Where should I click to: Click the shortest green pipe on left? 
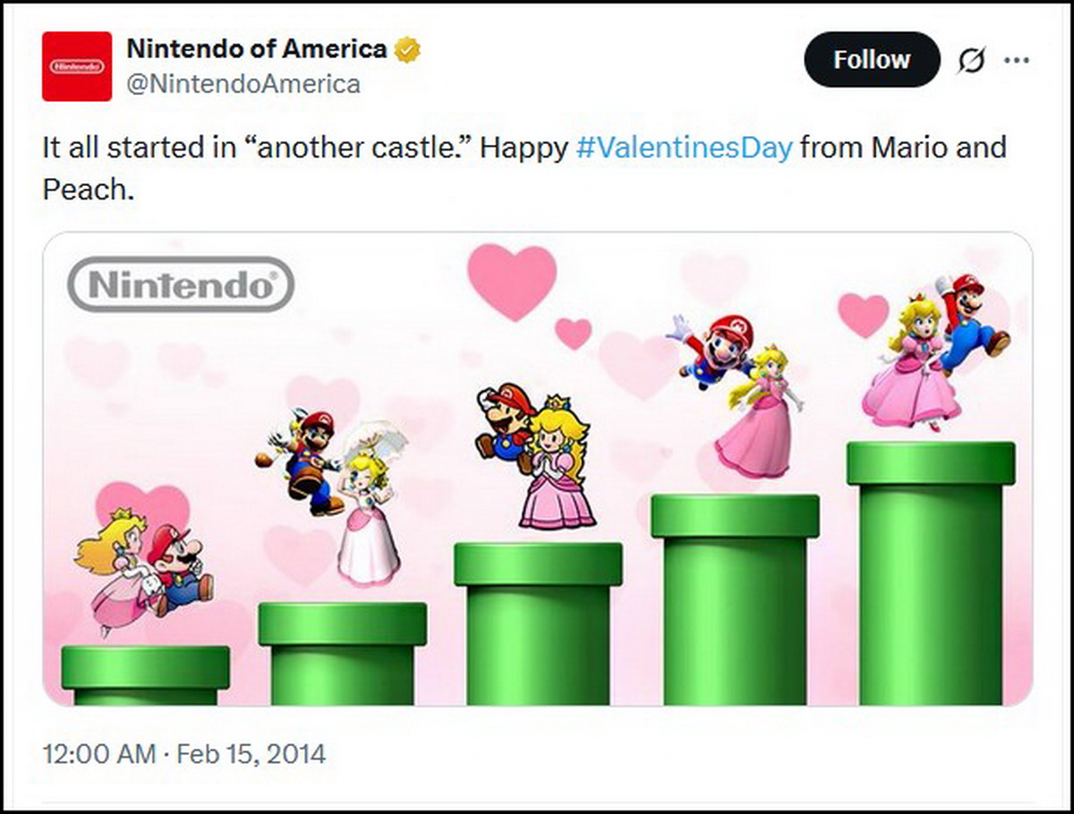[146, 675]
